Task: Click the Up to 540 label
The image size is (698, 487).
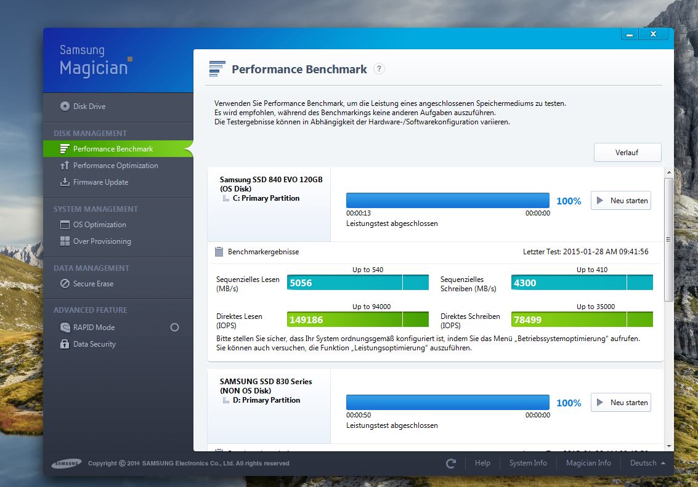Action: coord(368,270)
